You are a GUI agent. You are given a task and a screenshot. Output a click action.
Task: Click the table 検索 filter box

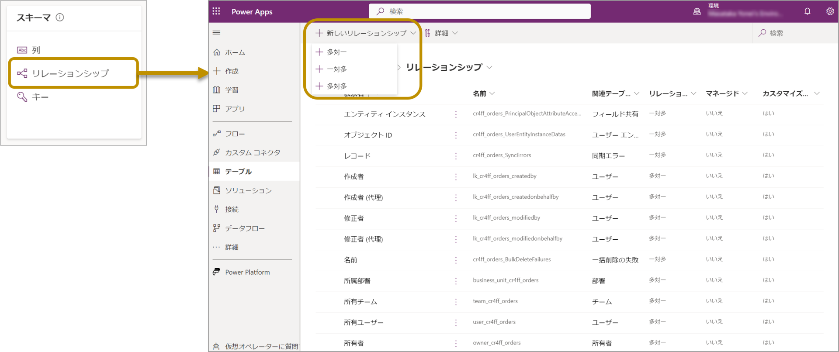pos(795,33)
